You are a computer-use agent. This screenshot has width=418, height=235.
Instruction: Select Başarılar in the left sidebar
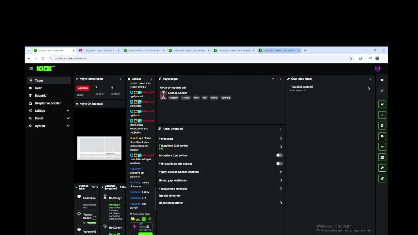pyautogui.click(x=49, y=95)
